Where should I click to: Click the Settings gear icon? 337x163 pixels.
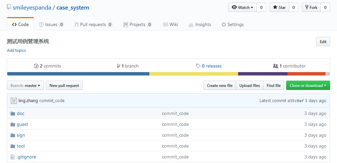224,24
